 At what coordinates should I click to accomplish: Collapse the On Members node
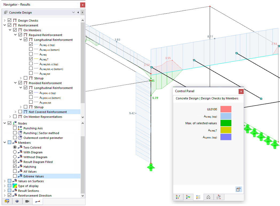(x=10, y=30)
